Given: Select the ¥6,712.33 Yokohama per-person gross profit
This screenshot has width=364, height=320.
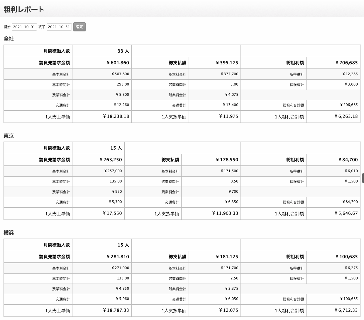Looking at the screenshot, I should click(x=346, y=310).
